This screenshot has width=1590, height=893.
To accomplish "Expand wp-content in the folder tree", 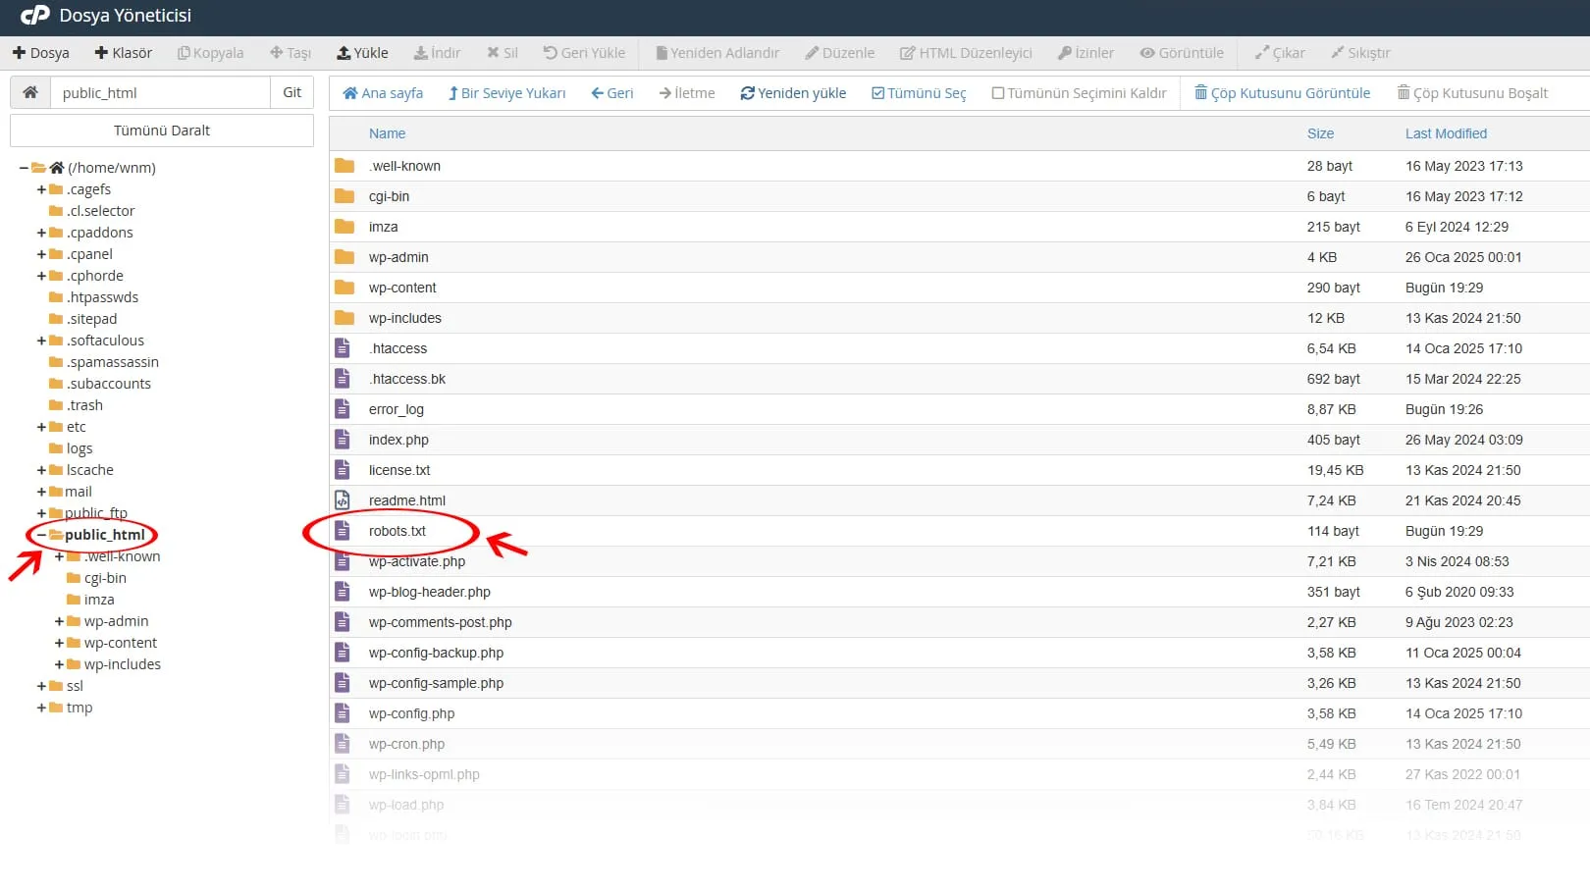I will coord(59,643).
